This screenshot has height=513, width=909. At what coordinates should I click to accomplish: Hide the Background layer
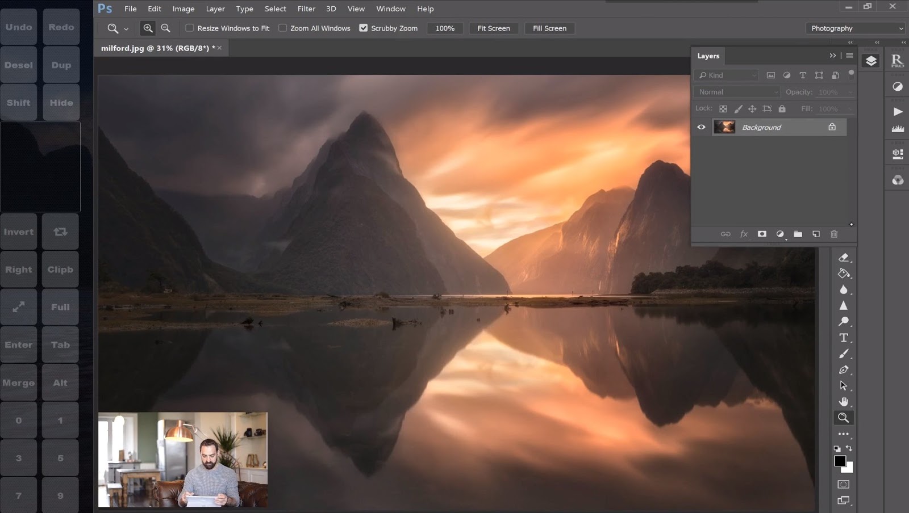pos(702,127)
